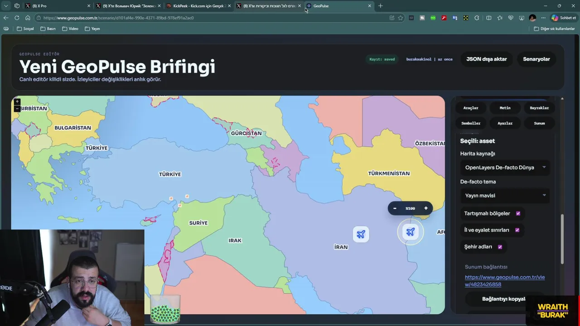Close the GeoPulse browser tab
The width and height of the screenshot is (580, 326).
370,6
